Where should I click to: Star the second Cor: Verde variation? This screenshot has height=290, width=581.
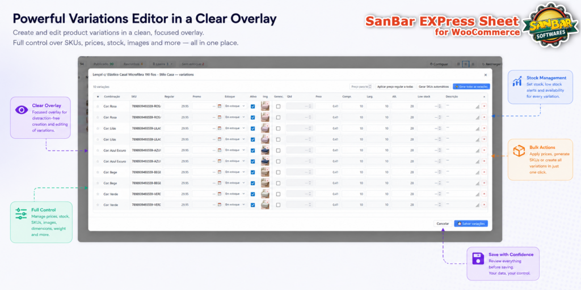(x=98, y=204)
